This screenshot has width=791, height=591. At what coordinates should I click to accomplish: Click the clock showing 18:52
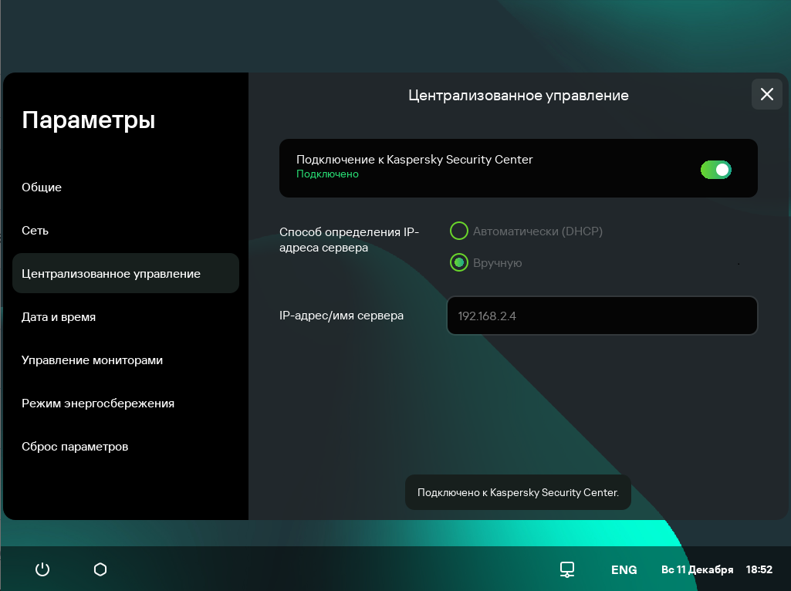[x=759, y=570]
